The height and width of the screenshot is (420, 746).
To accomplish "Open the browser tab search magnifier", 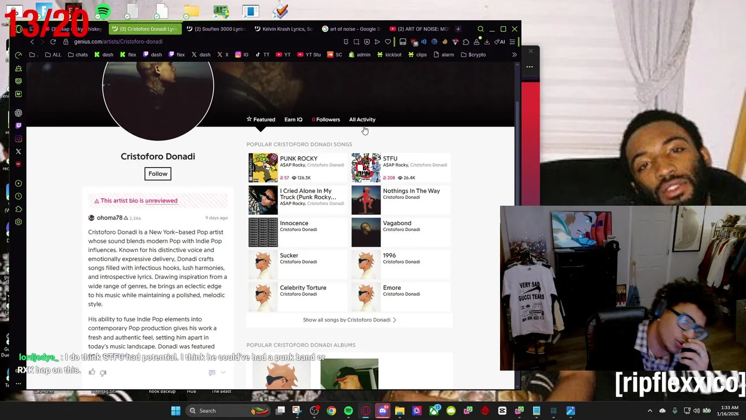I will pos(480,29).
